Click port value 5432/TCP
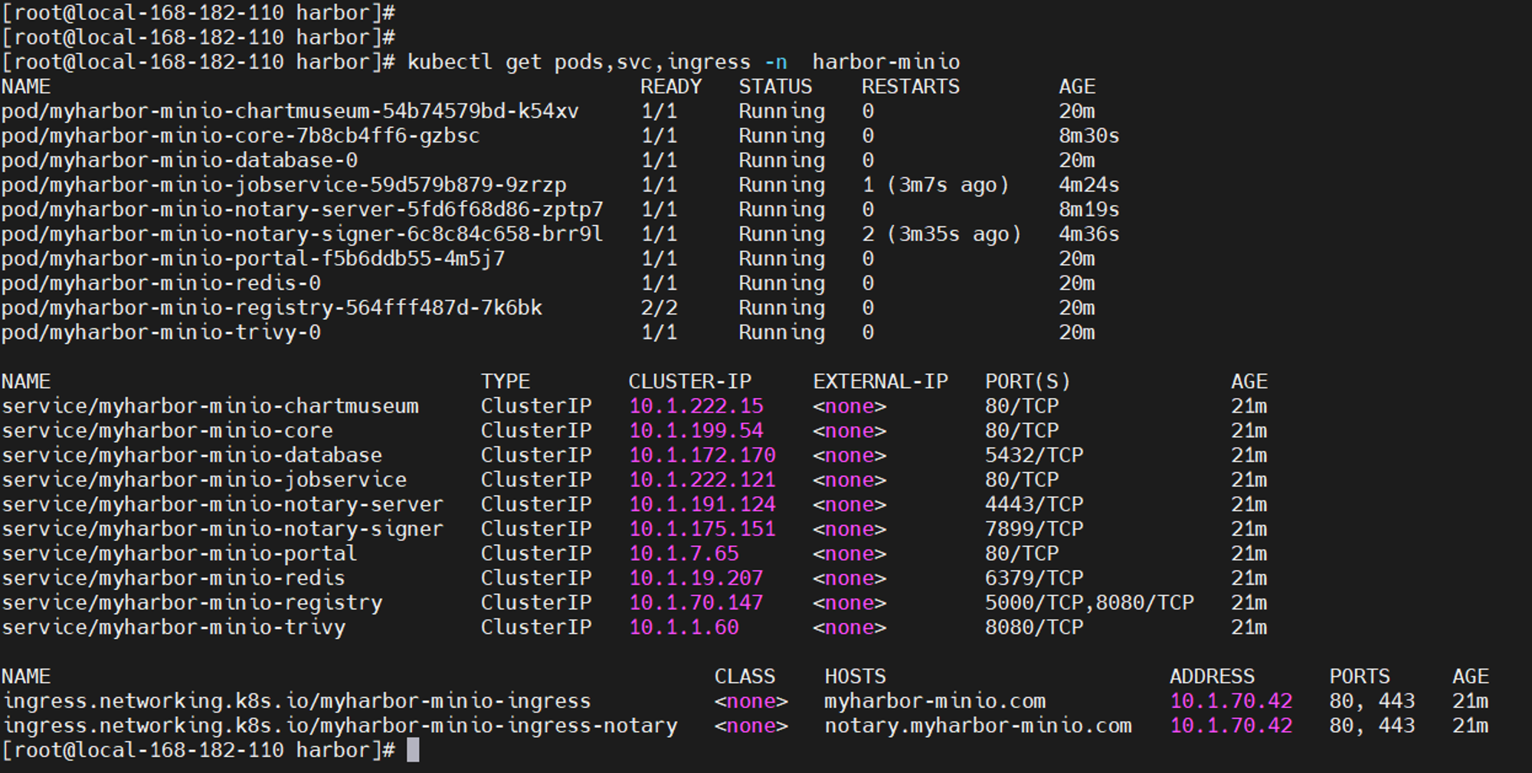The width and height of the screenshot is (1532, 773). (x=1034, y=455)
